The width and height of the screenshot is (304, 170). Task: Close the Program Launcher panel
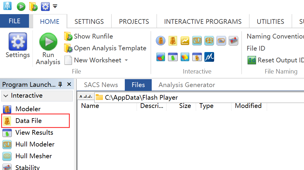coord(69,85)
